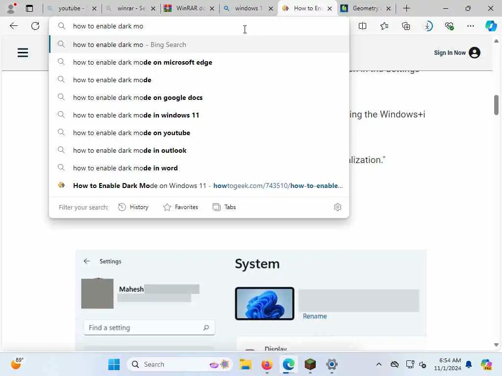Open Collections icon in toolbar

[x=406, y=26]
